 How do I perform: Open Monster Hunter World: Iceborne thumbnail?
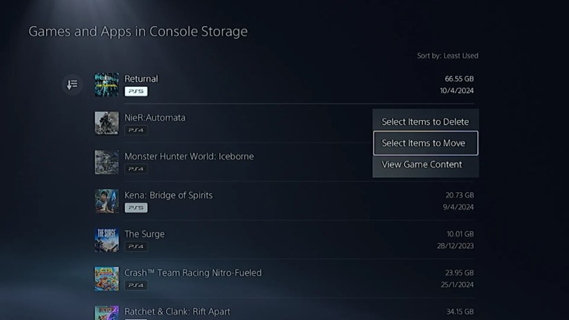pyautogui.click(x=107, y=162)
